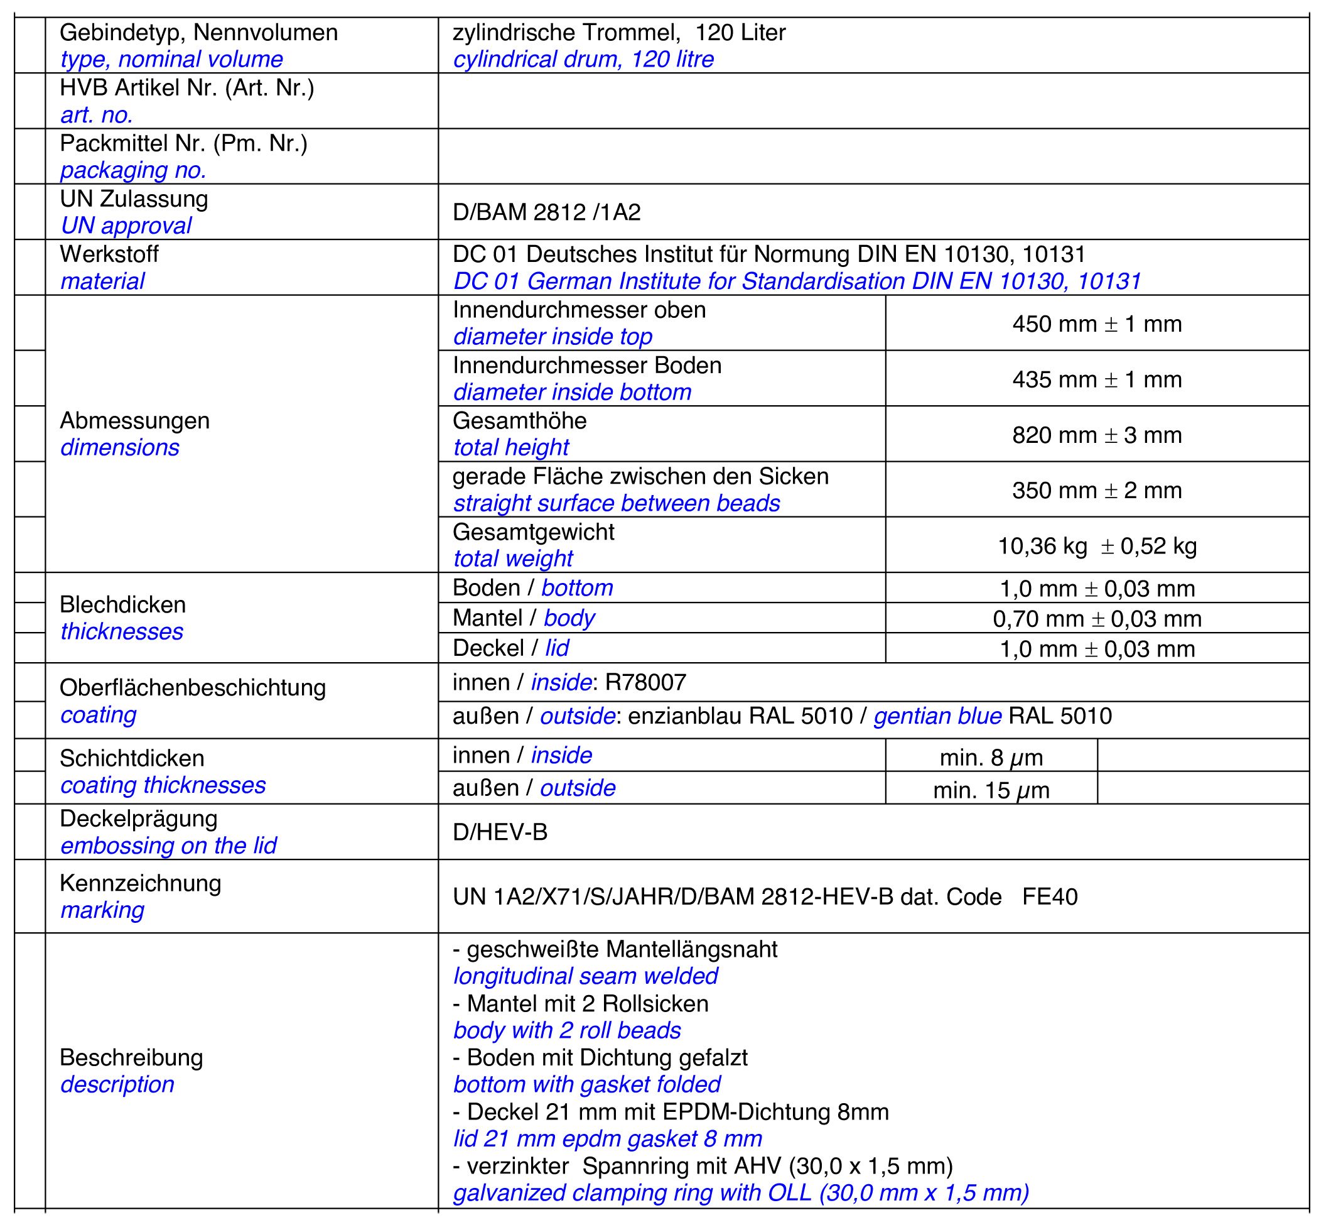Click the 'diameter inside bottom' label
This screenshot has height=1225, width=1326.
point(572,392)
